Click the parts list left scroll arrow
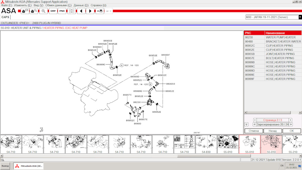The width and height of the screenshot is (302, 170). point(246,113)
